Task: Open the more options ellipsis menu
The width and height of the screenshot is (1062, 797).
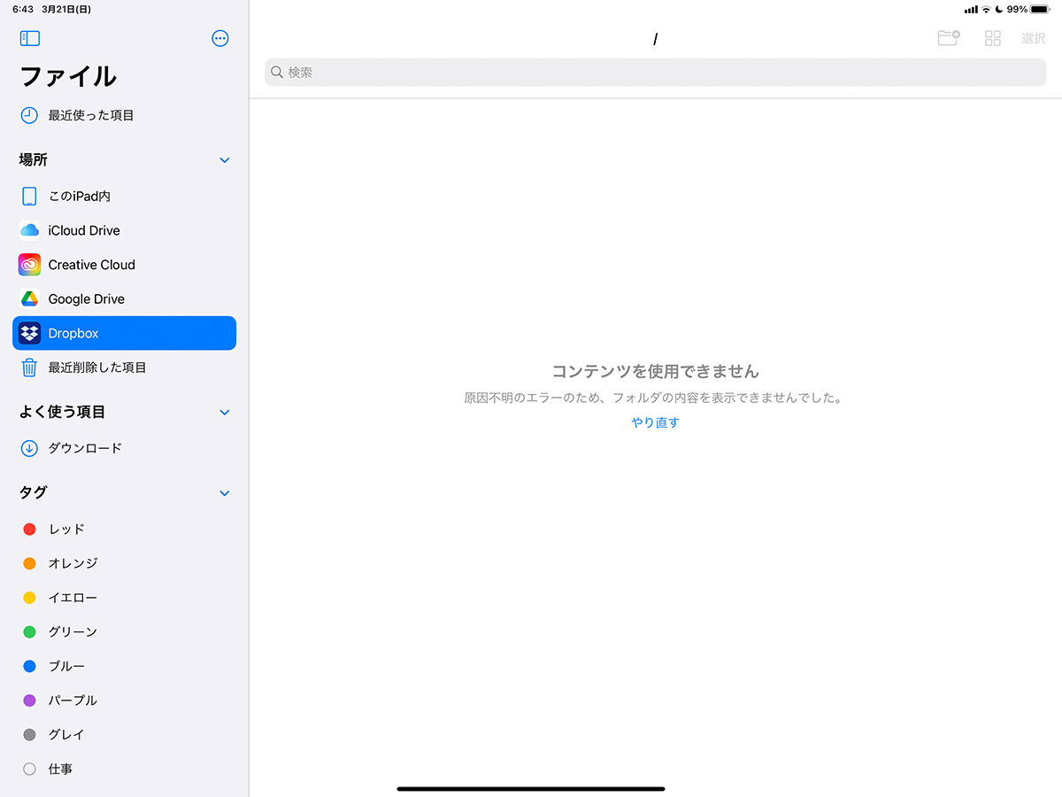Action: click(x=220, y=38)
